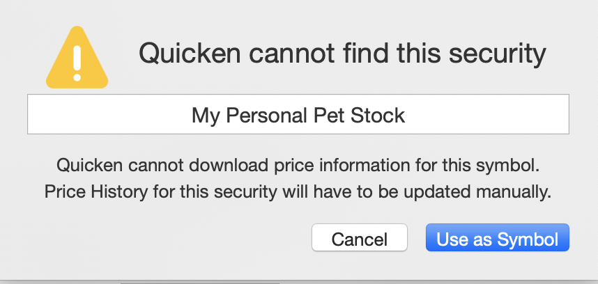The image size is (598, 284).
Task: Click the words 'Price History' in the message
Action: [x=95, y=192]
